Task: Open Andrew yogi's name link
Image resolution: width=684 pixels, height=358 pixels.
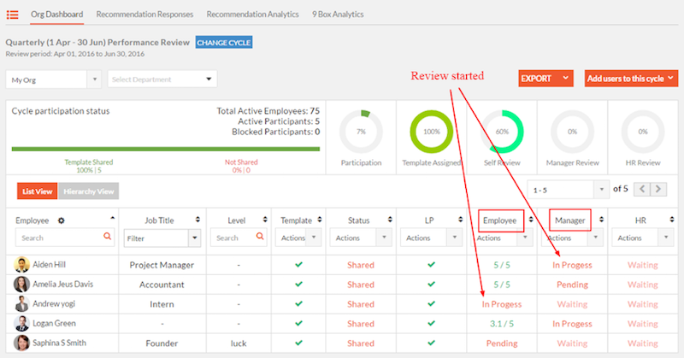Action: coord(54,304)
